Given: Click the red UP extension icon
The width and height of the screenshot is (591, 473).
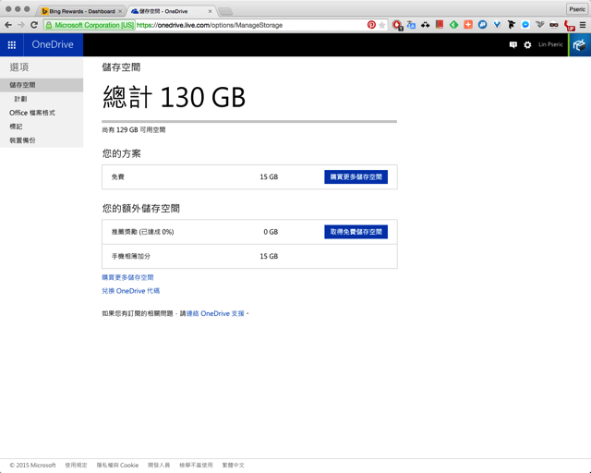Looking at the screenshot, I should tap(569, 25).
